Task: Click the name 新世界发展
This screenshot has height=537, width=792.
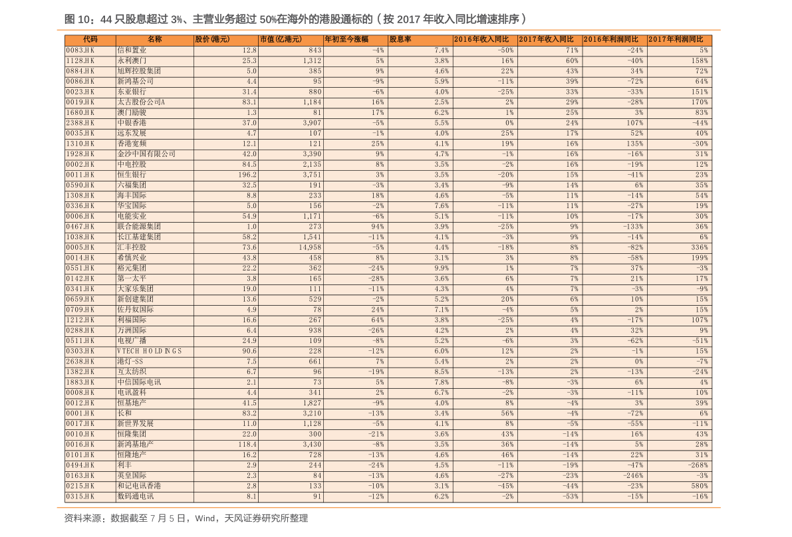Action: coord(136,424)
